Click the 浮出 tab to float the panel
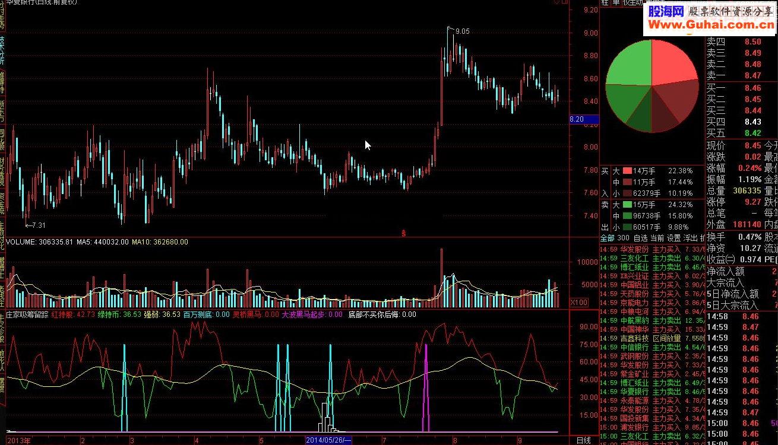This screenshot has width=778, height=445. (690, 238)
